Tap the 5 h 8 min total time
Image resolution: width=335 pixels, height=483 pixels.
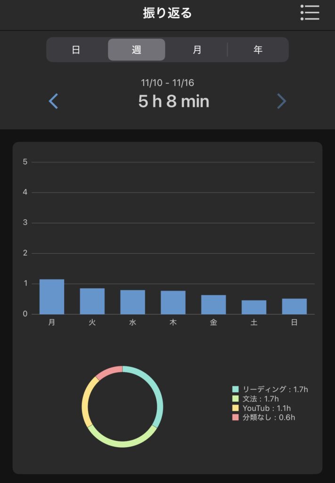pos(174,101)
